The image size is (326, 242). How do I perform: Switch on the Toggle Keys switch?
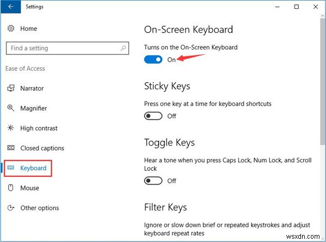click(x=153, y=181)
